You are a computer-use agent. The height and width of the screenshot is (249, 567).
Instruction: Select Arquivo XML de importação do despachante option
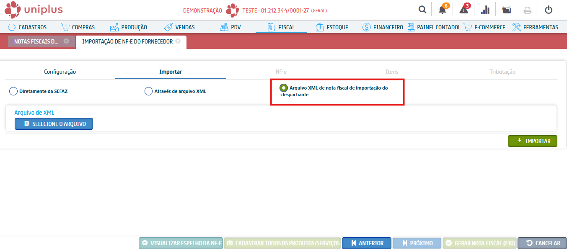pos(284,88)
